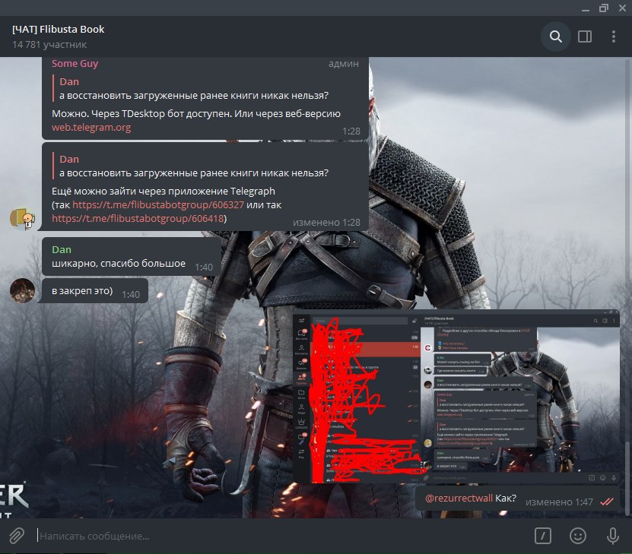632x554 pixels.
Task: Open Some Guy's profile name
Action: point(75,64)
